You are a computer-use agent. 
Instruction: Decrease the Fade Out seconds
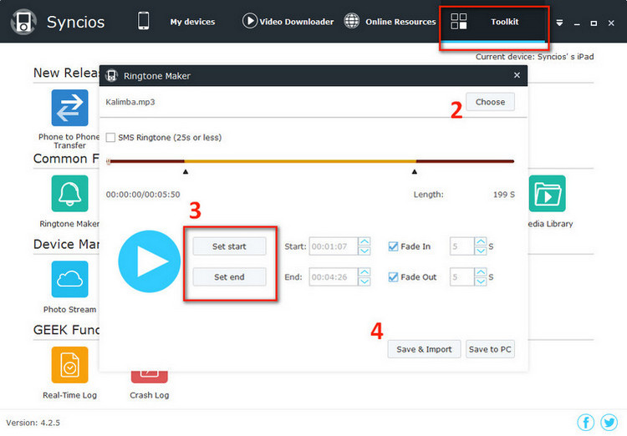coord(481,281)
